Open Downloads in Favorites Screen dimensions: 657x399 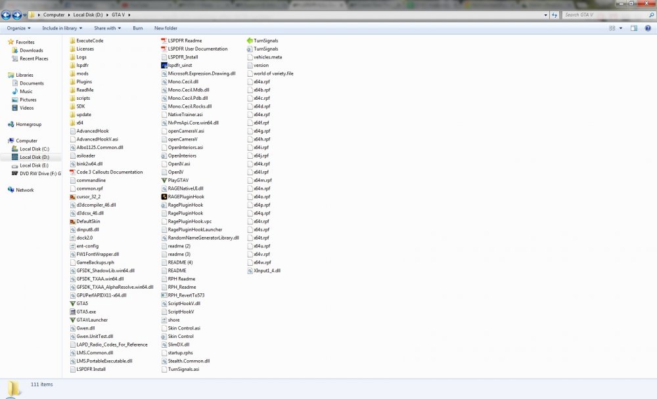click(x=32, y=51)
